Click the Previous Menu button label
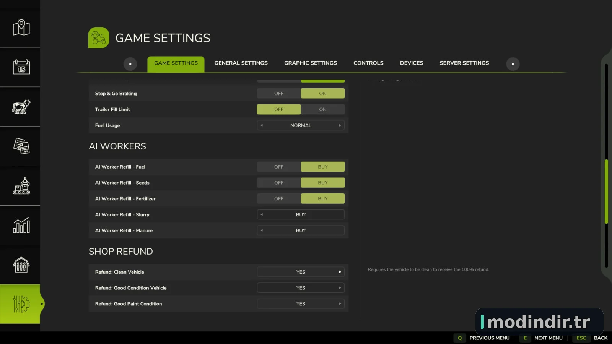The width and height of the screenshot is (612, 344). point(490,338)
